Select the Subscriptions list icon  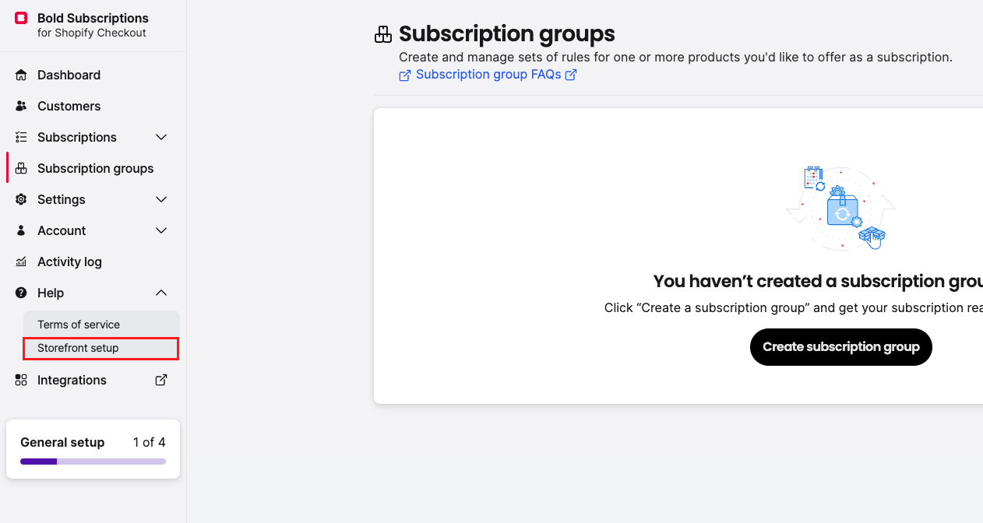pyautogui.click(x=20, y=137)
